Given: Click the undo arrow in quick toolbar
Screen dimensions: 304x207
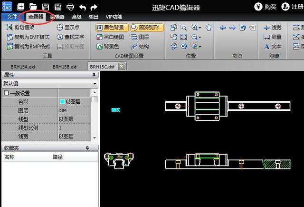Looking at the screenshot, I should pyautogui.click(x=82, y=7).
